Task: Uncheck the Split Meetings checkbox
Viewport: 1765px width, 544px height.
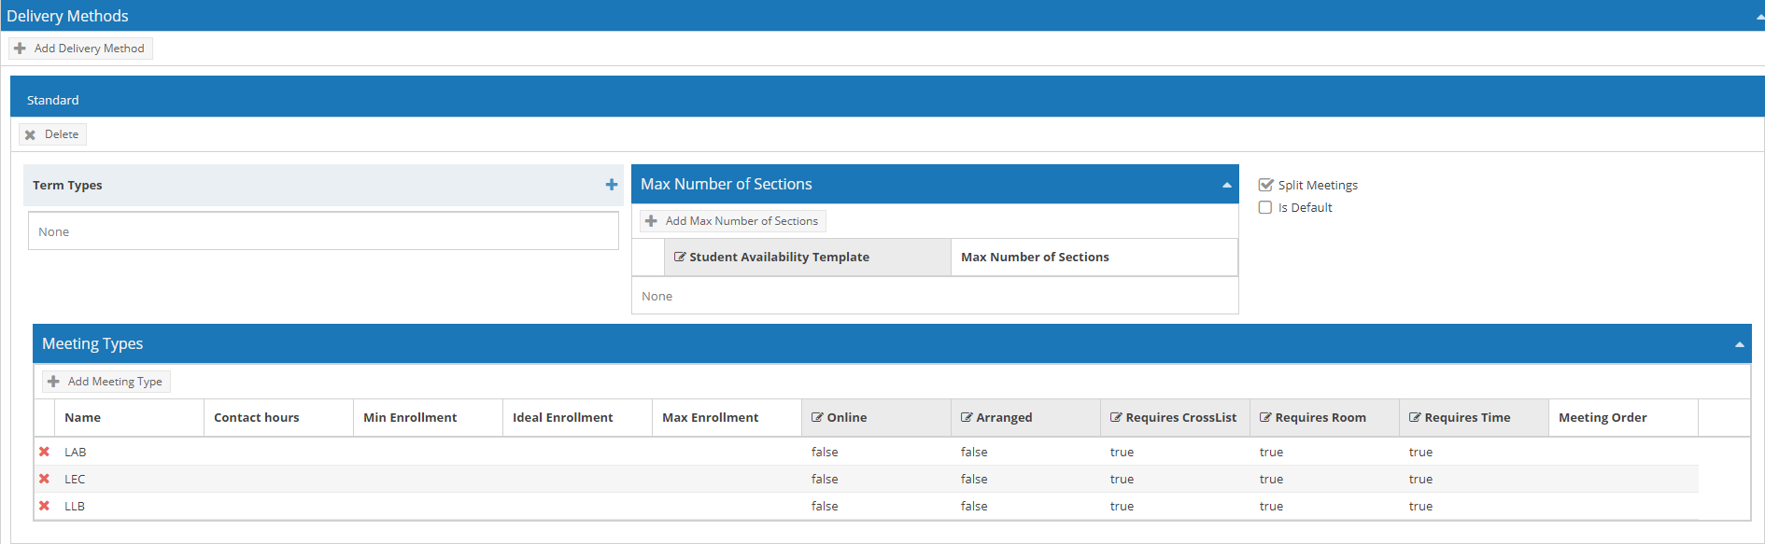Action: pos(1265,185)
